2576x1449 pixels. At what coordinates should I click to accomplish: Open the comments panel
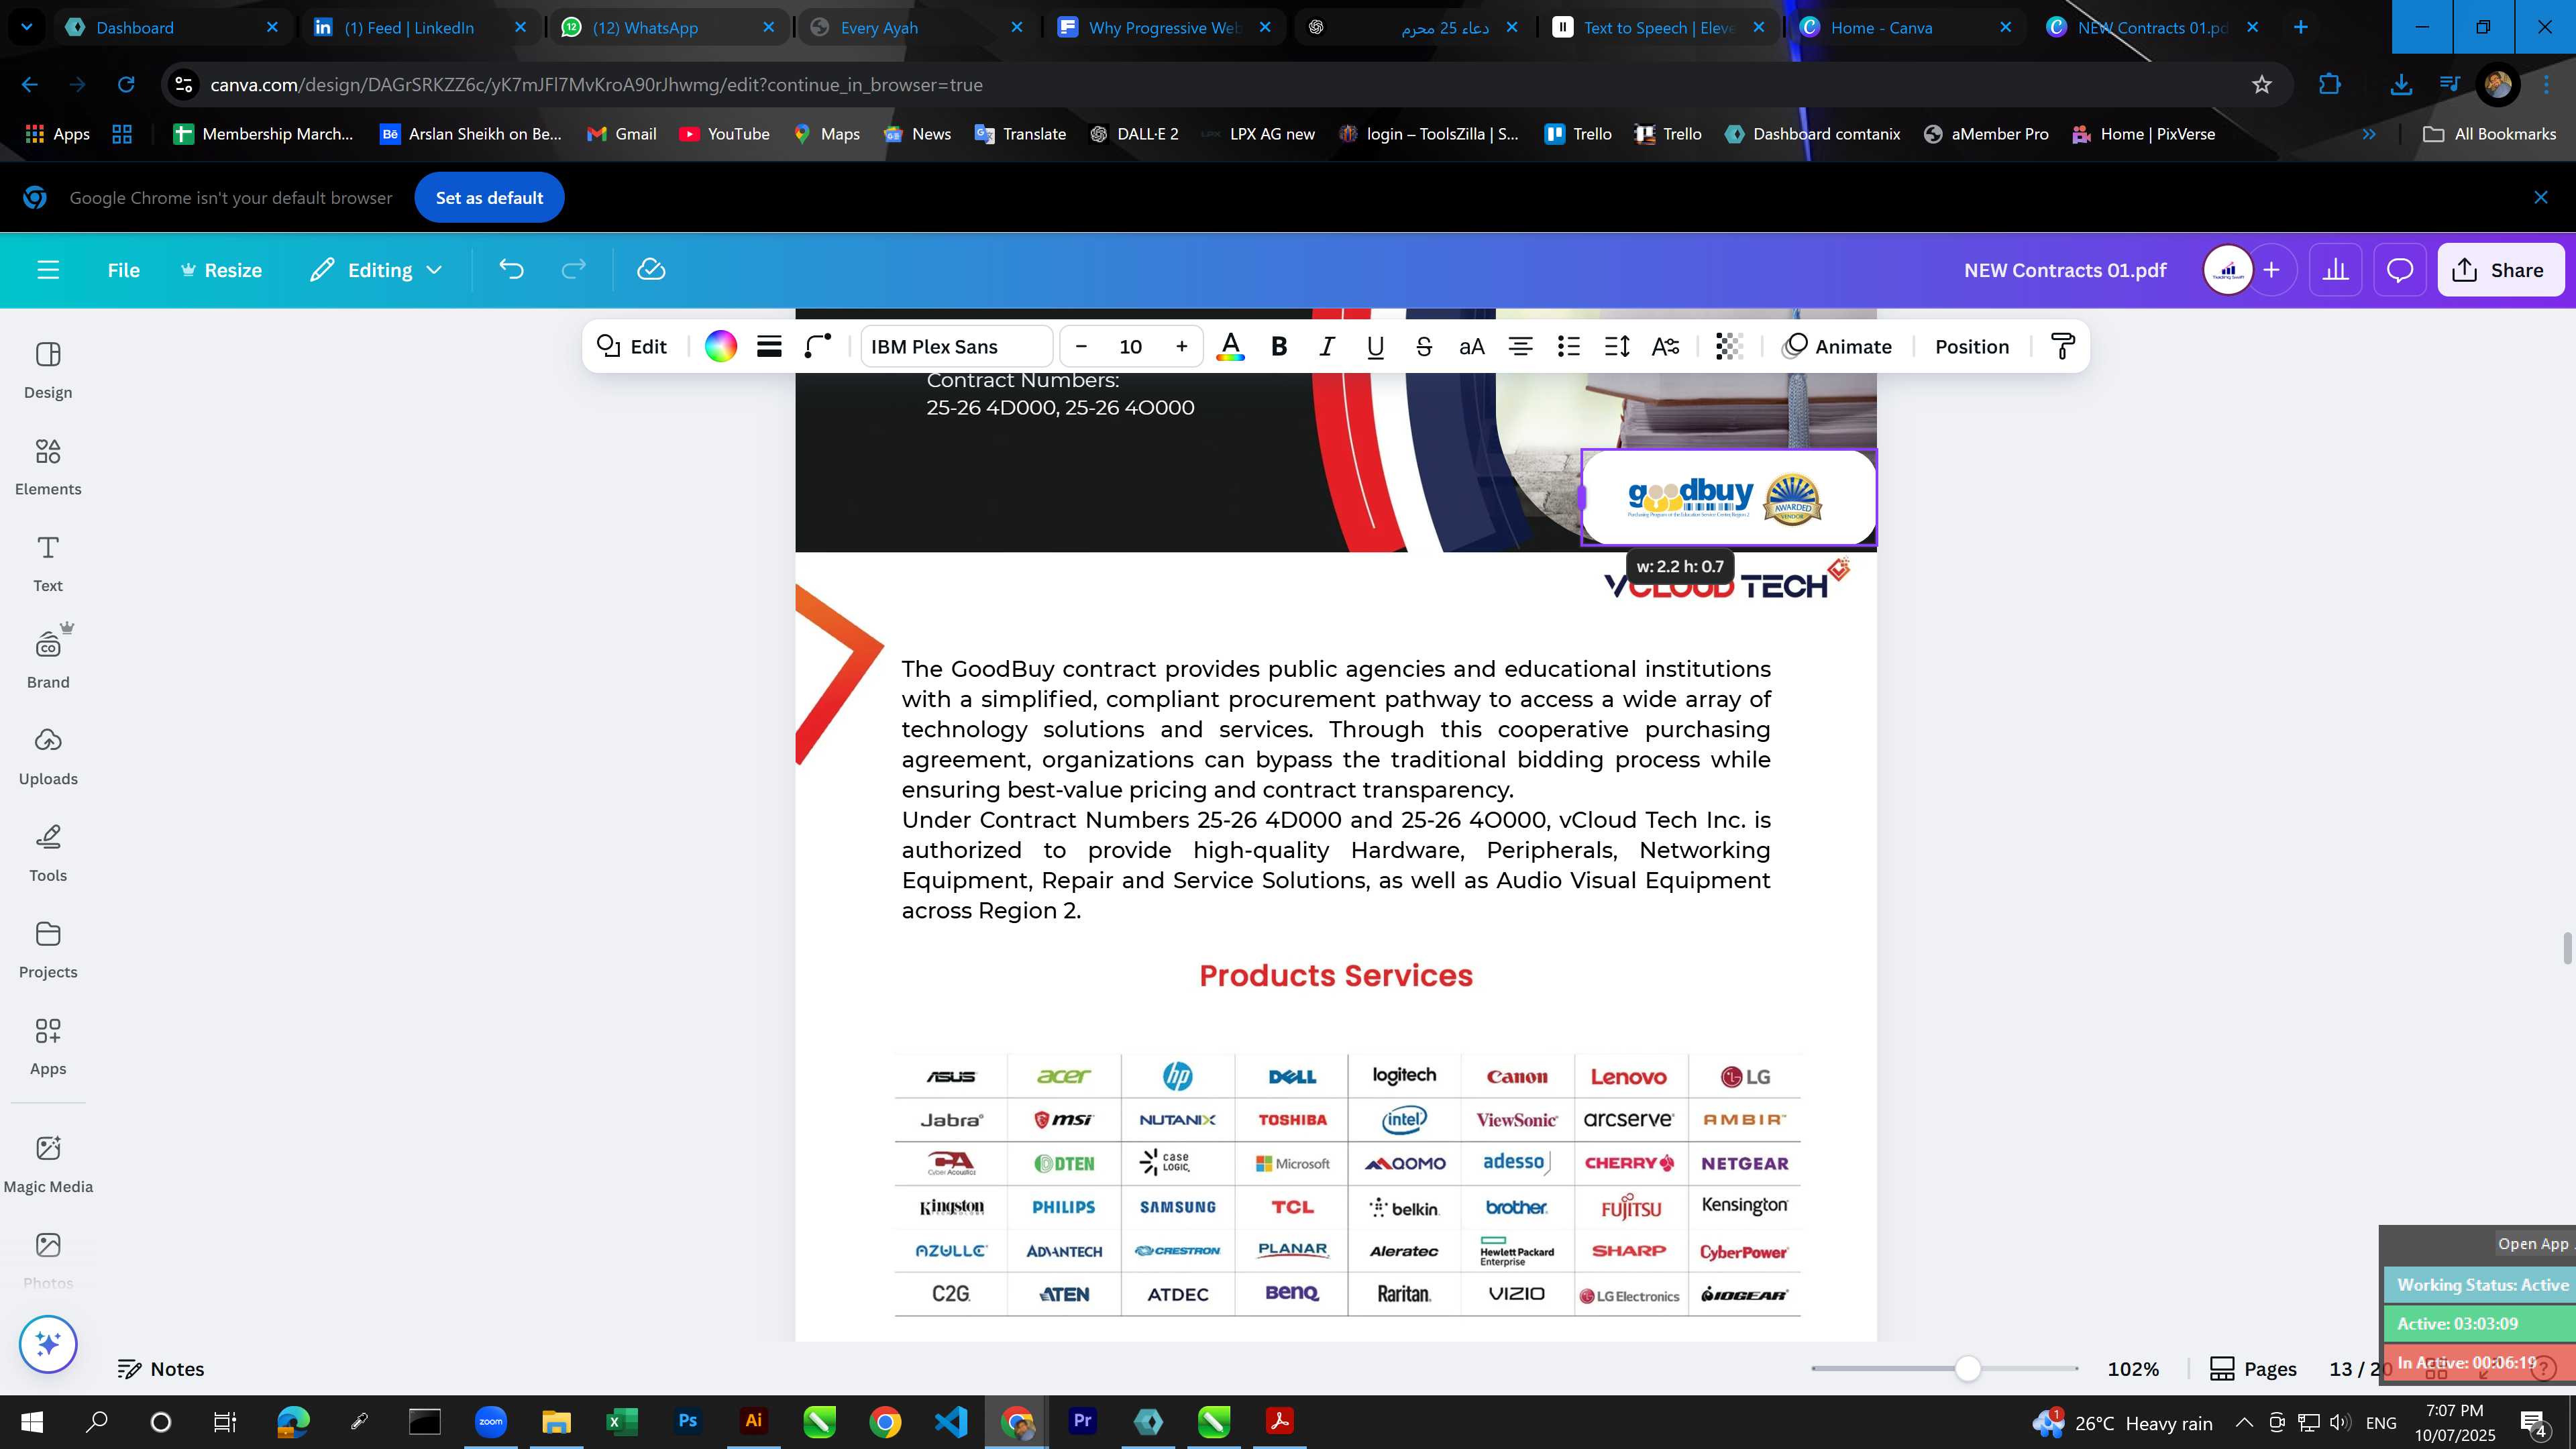pos(2400,270)
